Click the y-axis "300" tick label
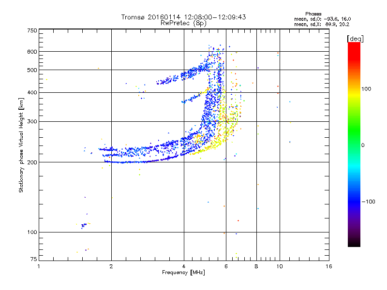Screen dimensions: 387x290 click(32, 121)
